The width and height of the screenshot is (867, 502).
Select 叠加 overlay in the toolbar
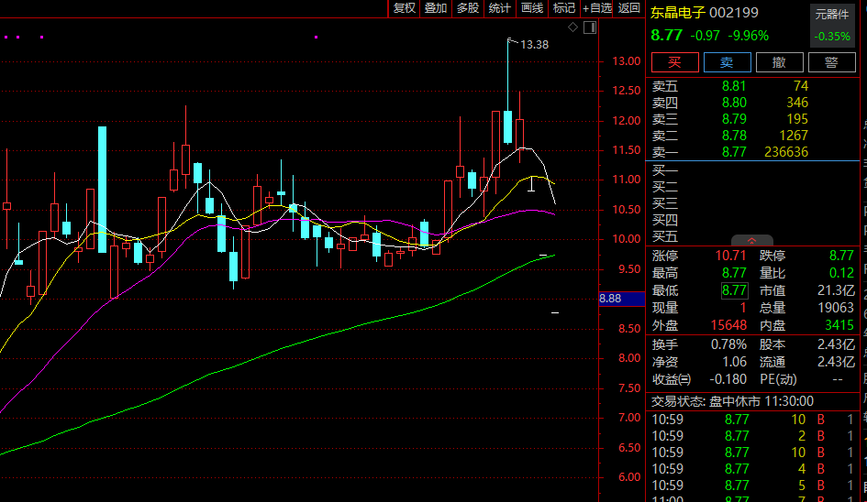pyautogui.click(x=436, y=8)
